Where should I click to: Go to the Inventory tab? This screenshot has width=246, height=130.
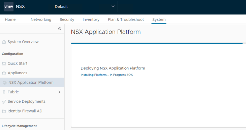(x=91, y=19)
